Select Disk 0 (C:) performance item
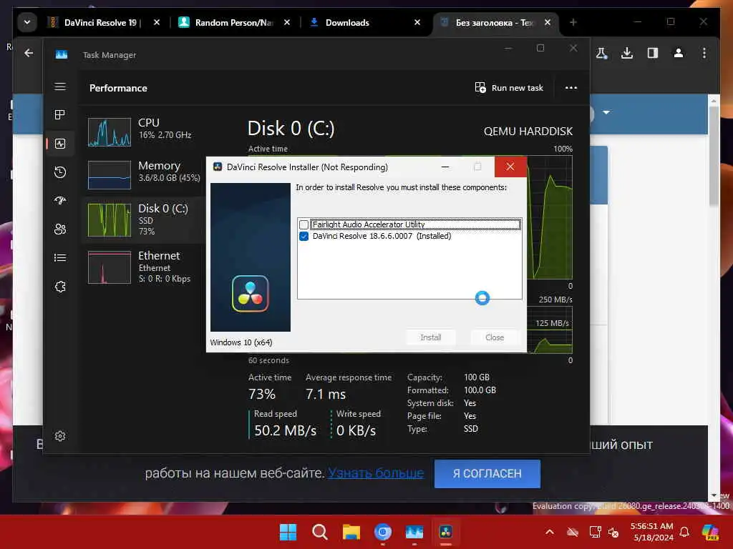 (142, 219)
